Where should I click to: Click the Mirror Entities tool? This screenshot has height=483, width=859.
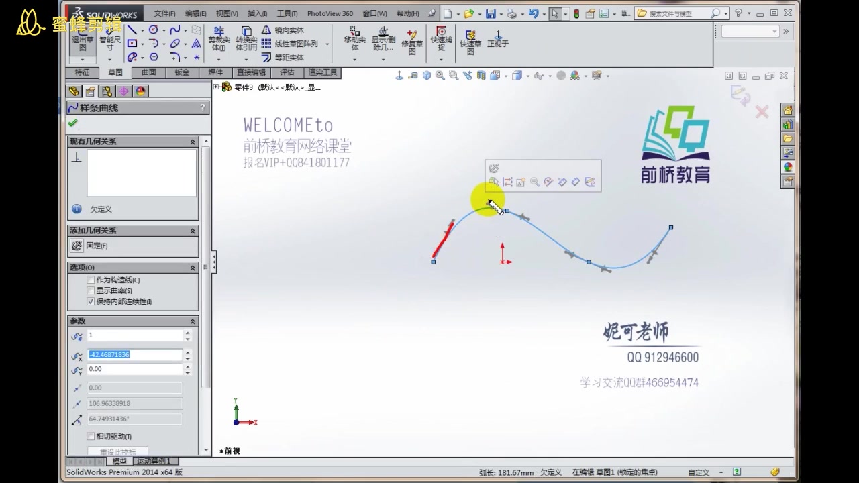tap(266, 30)
